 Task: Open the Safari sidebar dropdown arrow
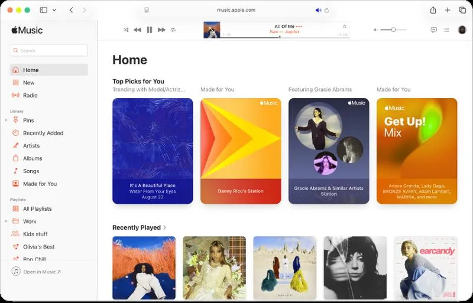pyautogui.click(x=54, y=10)
